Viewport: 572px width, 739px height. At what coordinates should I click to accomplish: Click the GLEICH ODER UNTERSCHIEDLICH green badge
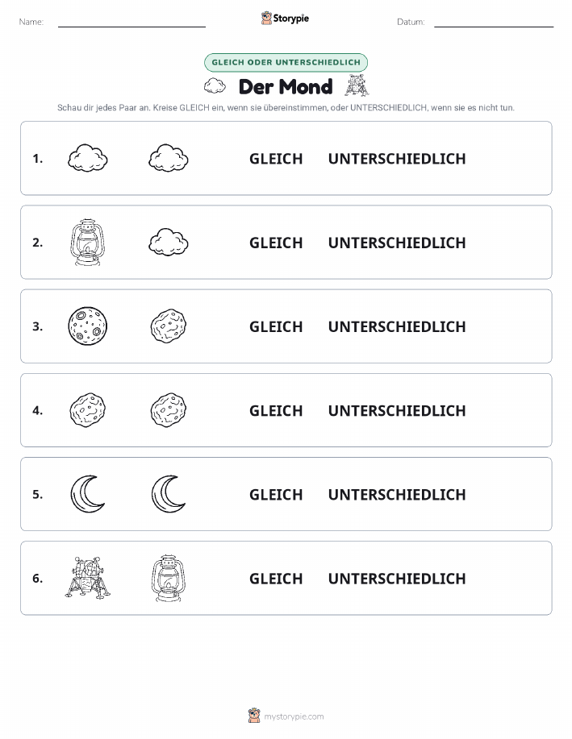(x=286, y=62)
